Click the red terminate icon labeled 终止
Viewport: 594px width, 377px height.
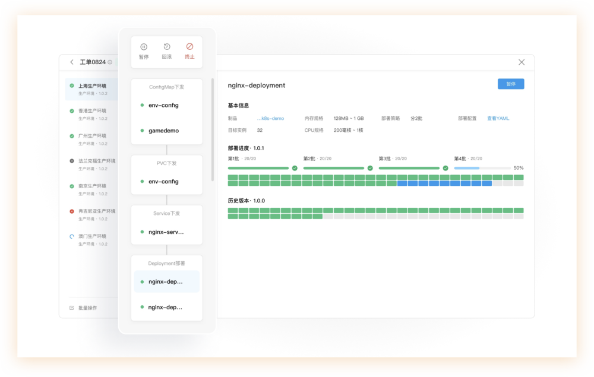coord(190,46)
